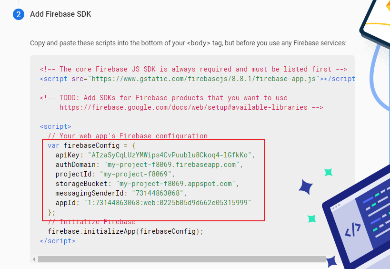Click the var firebaseConfig declaration line
390x269 pixels.
point(91,145)
